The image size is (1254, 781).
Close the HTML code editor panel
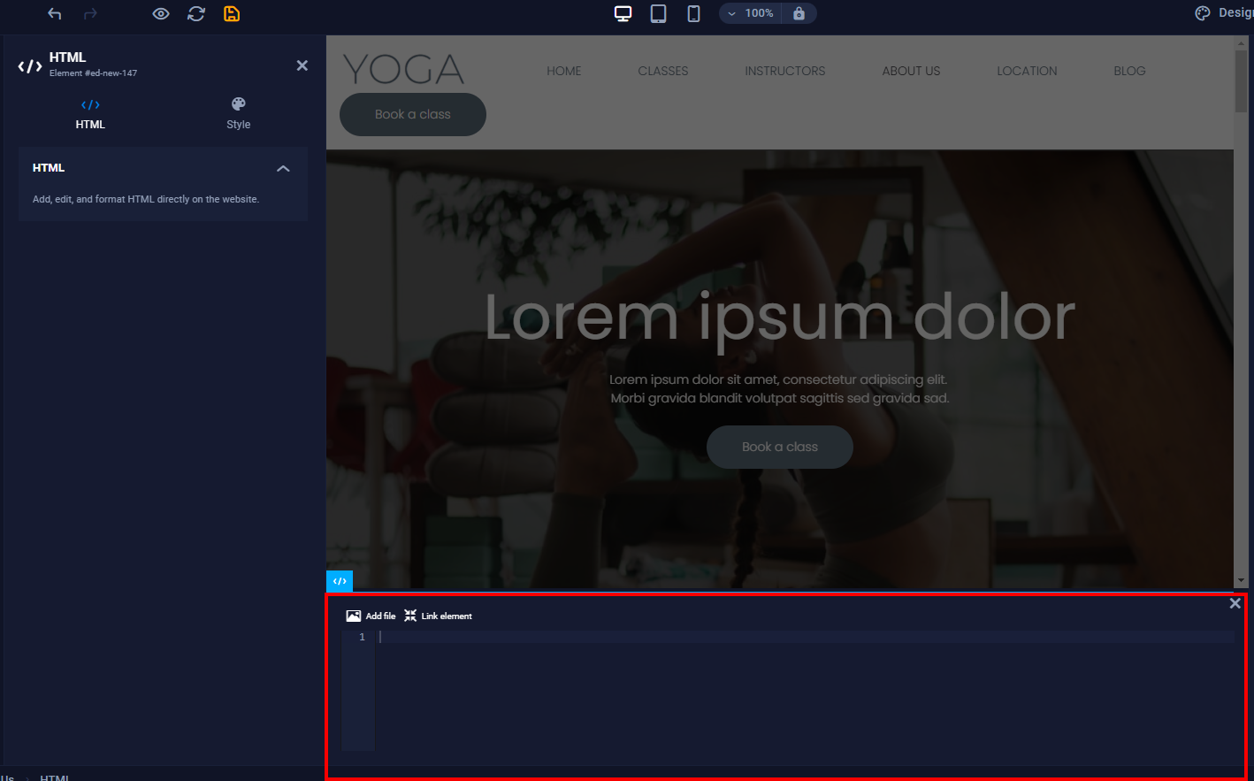[x=1235, y=603]
